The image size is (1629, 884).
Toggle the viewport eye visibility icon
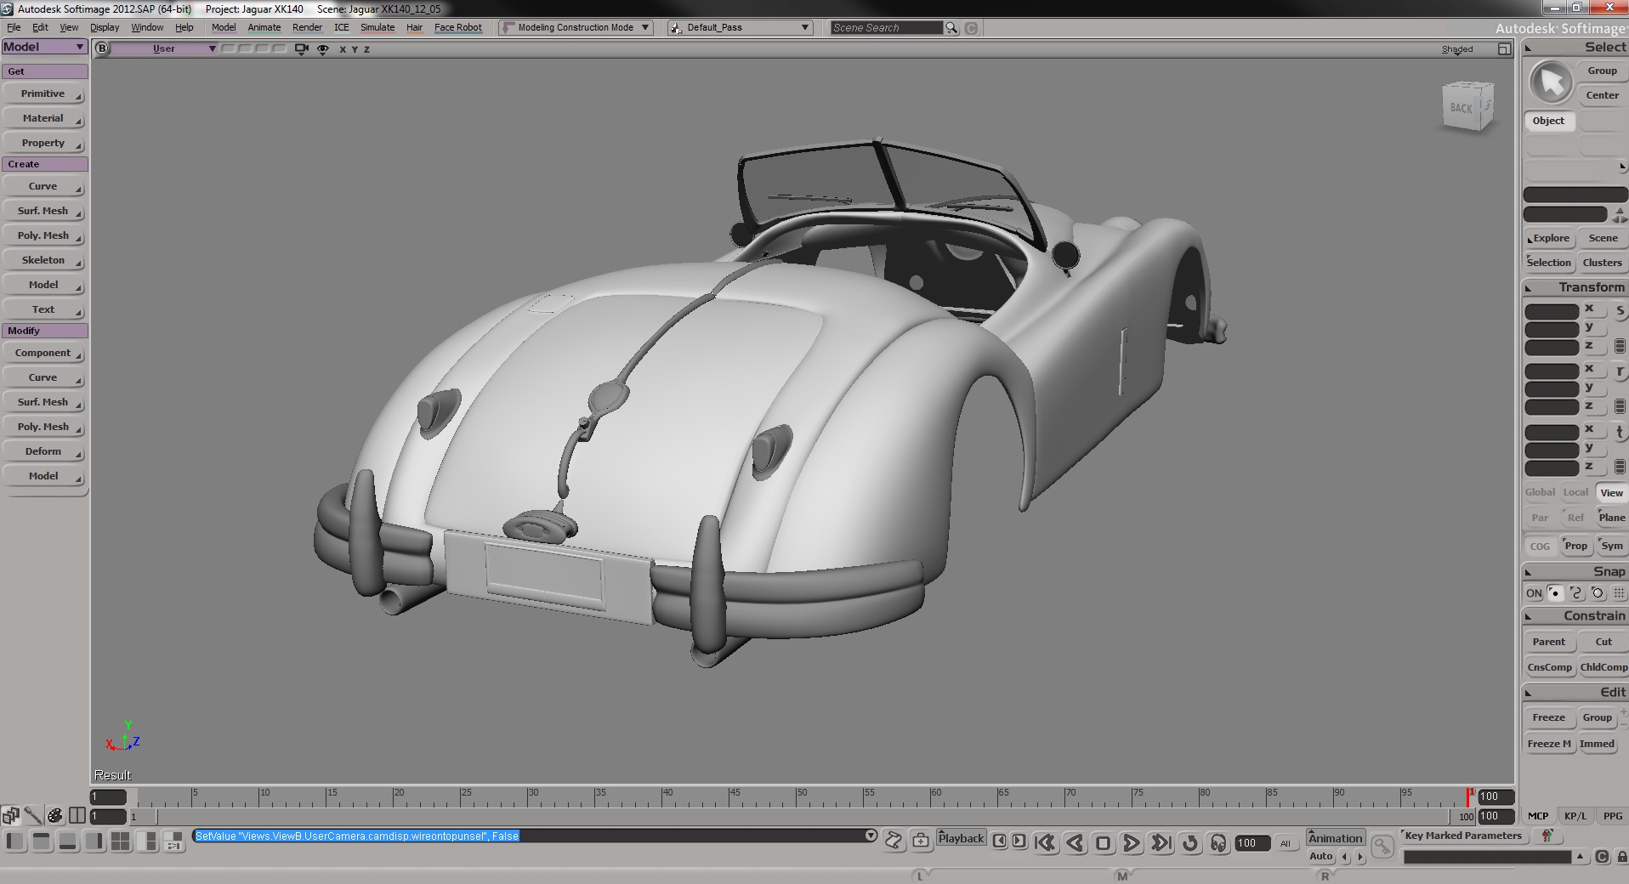pyautogui.click(x=323, y=49)
